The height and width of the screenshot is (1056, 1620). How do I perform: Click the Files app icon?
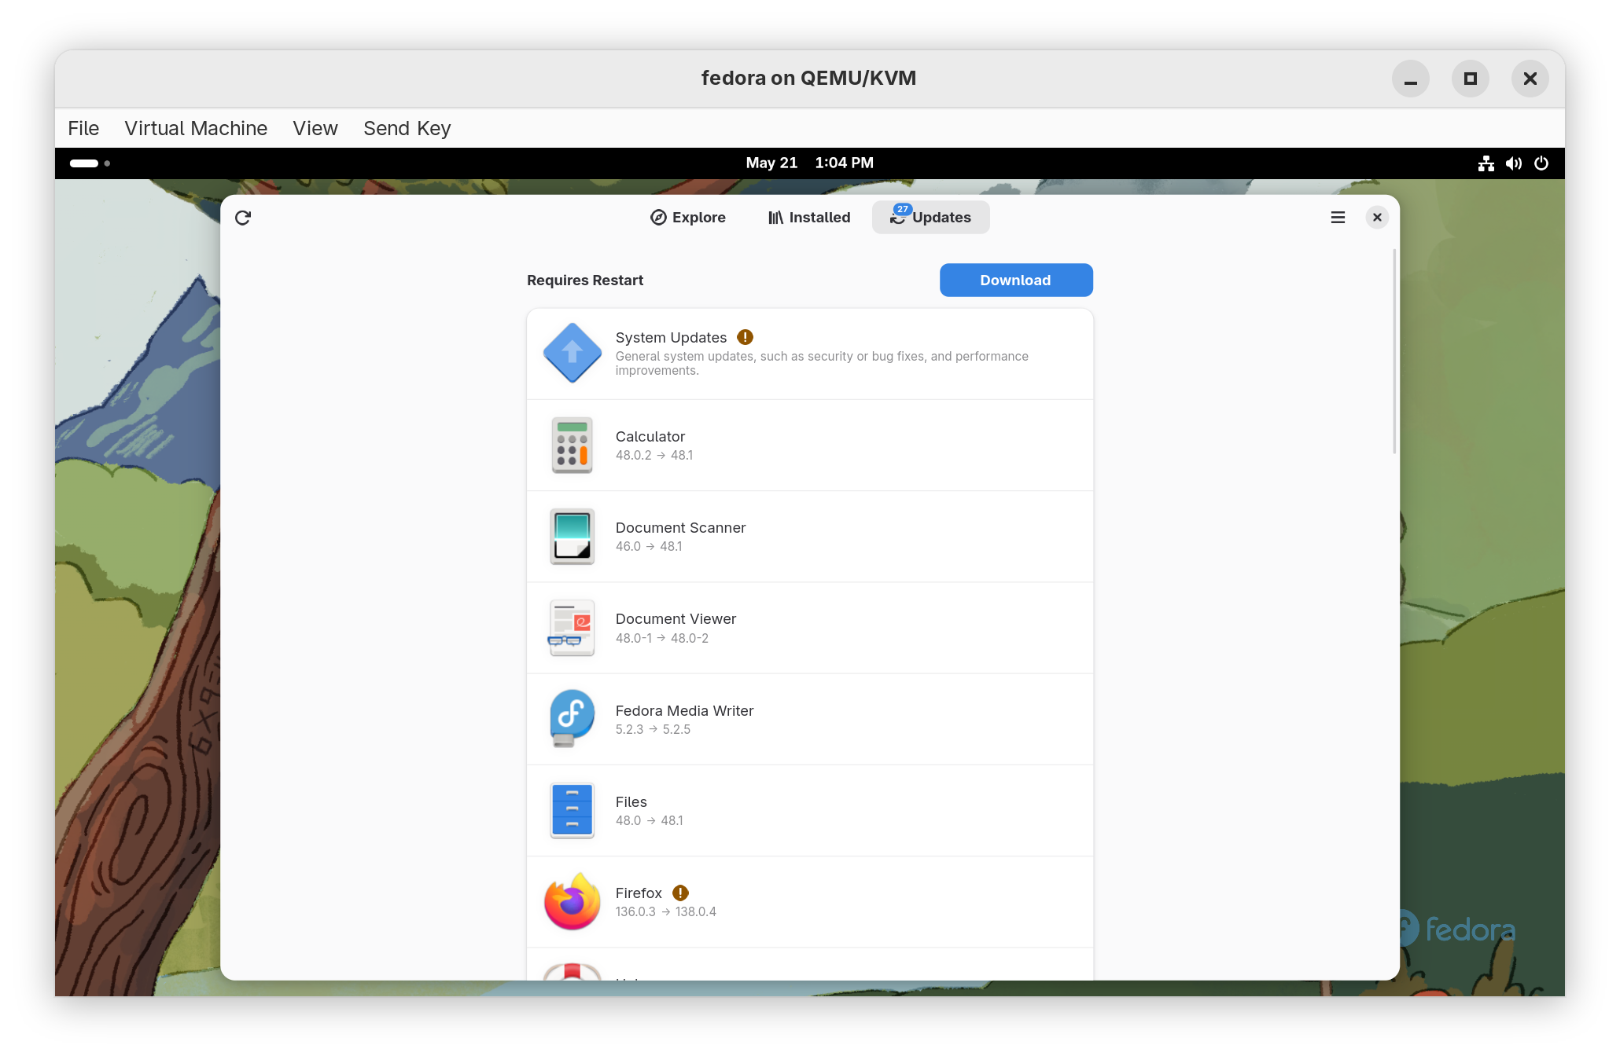[x=573, y=811]
